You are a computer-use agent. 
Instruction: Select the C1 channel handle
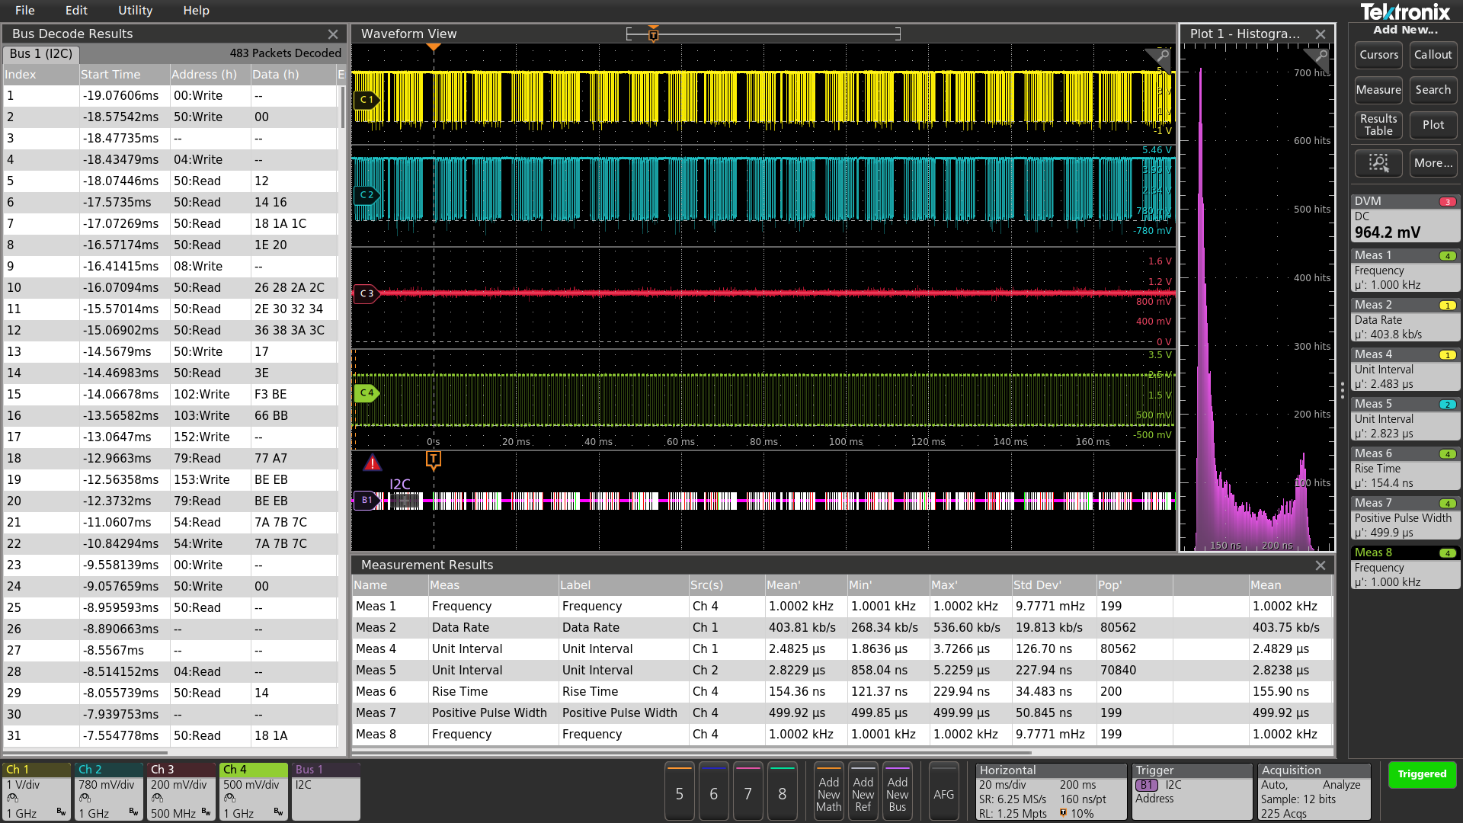(x=367, y=100)
